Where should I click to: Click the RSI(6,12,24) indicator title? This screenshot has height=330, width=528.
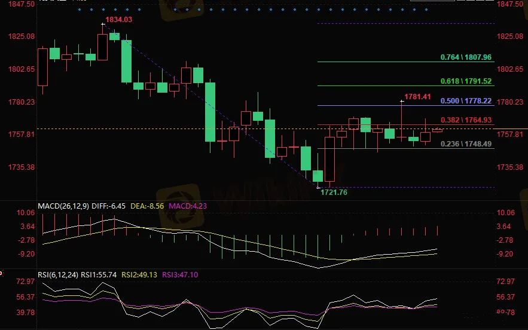[x=58, y=275]
